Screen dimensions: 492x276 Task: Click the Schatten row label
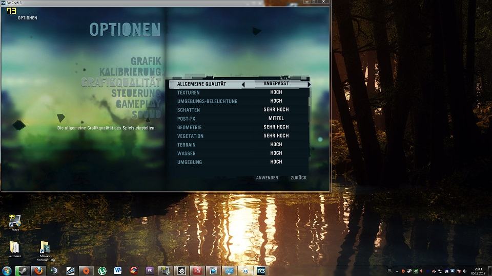[x=189, y=110]
